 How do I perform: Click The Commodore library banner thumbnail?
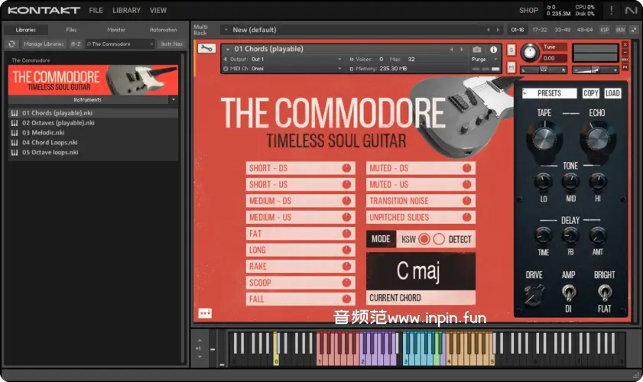[93, 80]
